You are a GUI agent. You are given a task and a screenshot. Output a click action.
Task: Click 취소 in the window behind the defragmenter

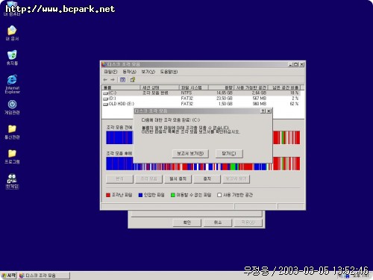pyautogui.click(x=218, y=223)
